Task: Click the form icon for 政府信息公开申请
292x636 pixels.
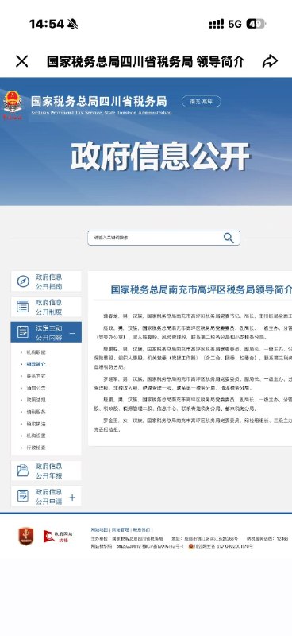Action: tap(23, 495)
